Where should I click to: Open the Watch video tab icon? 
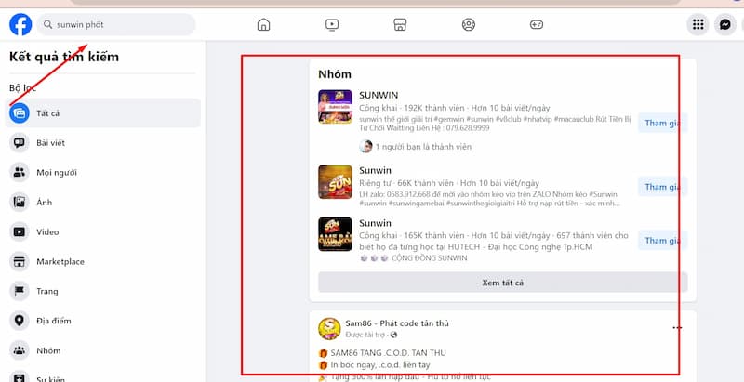(x=332, y=25)
